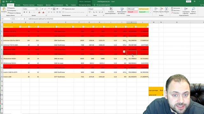Viewport: 204px width, 114px height.
Task: Open Conditional Formatting (Условное форматирование) menu
Action: (111, 10)
